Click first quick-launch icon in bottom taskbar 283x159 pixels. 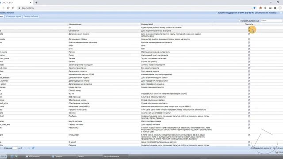click(12, 156)
